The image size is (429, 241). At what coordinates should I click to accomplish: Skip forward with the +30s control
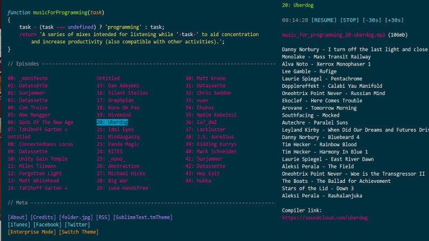point(394,20)
